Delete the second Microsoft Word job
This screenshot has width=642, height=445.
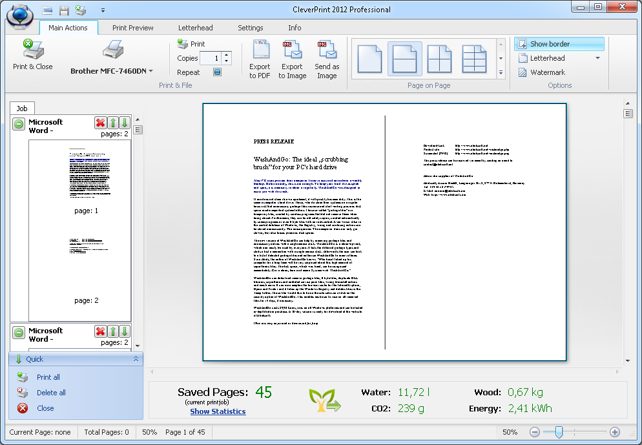100,331
